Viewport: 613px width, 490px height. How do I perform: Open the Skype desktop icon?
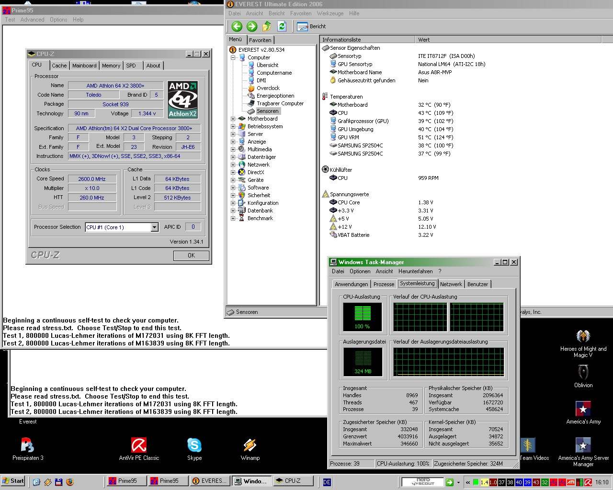point(194,449)
